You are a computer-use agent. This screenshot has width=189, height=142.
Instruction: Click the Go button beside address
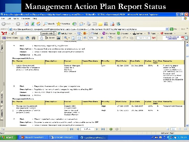tap(173, 29)
